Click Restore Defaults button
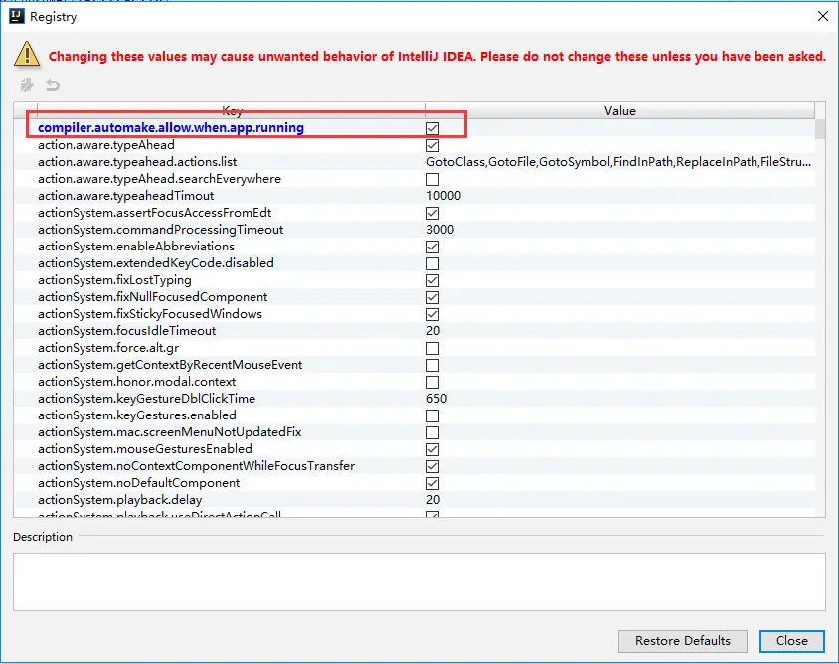The width and height of the screenshot is (839, 664). point(682,641)
